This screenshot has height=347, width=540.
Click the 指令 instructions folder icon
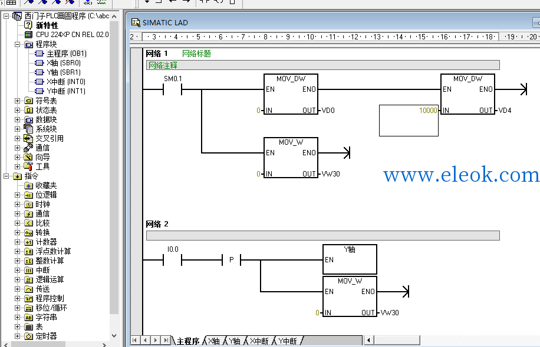coord(17,176)
